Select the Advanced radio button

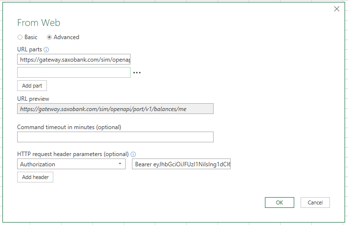click(x=49, y=37)
